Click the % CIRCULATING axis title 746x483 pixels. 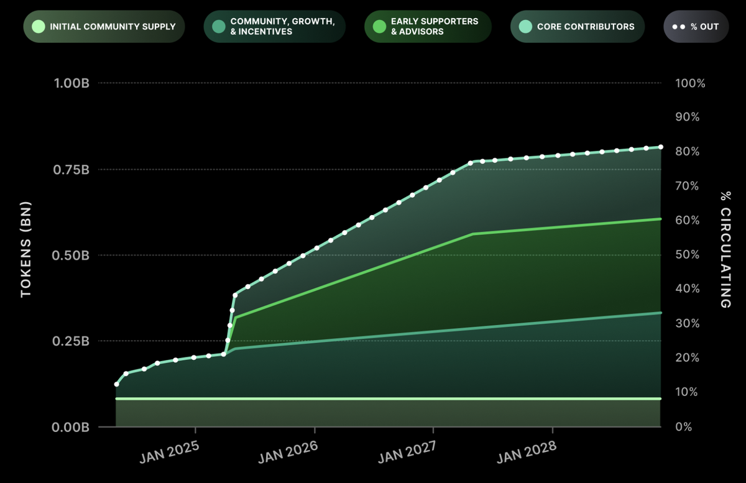tap(725, 250)
